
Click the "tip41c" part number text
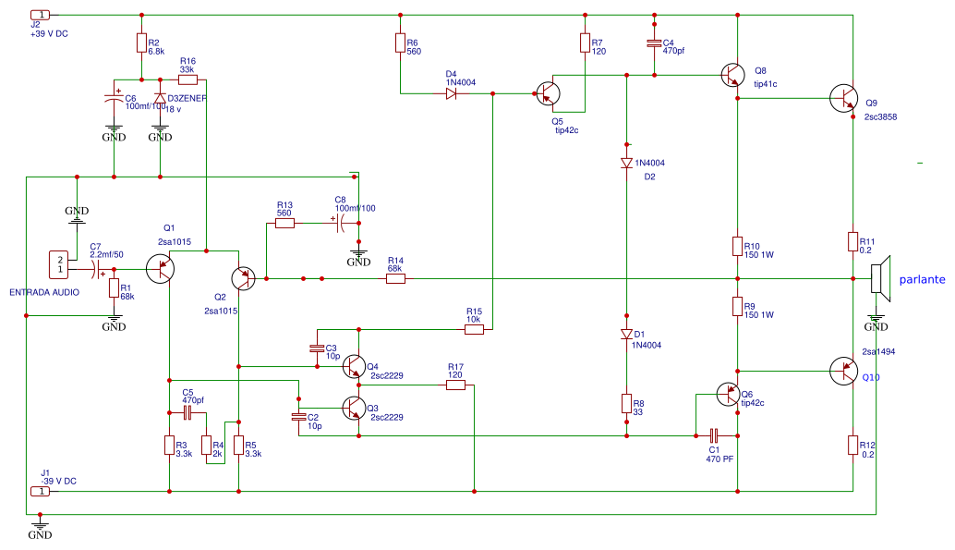766,84
